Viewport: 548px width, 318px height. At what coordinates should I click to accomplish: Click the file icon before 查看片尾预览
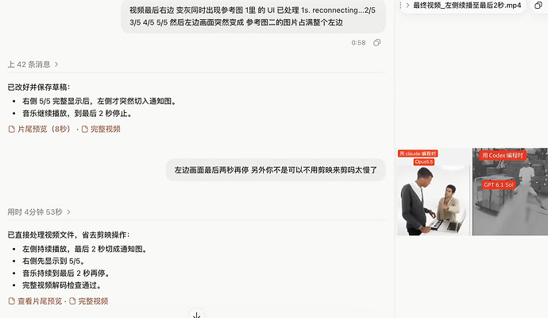click(x=12, y=301)
